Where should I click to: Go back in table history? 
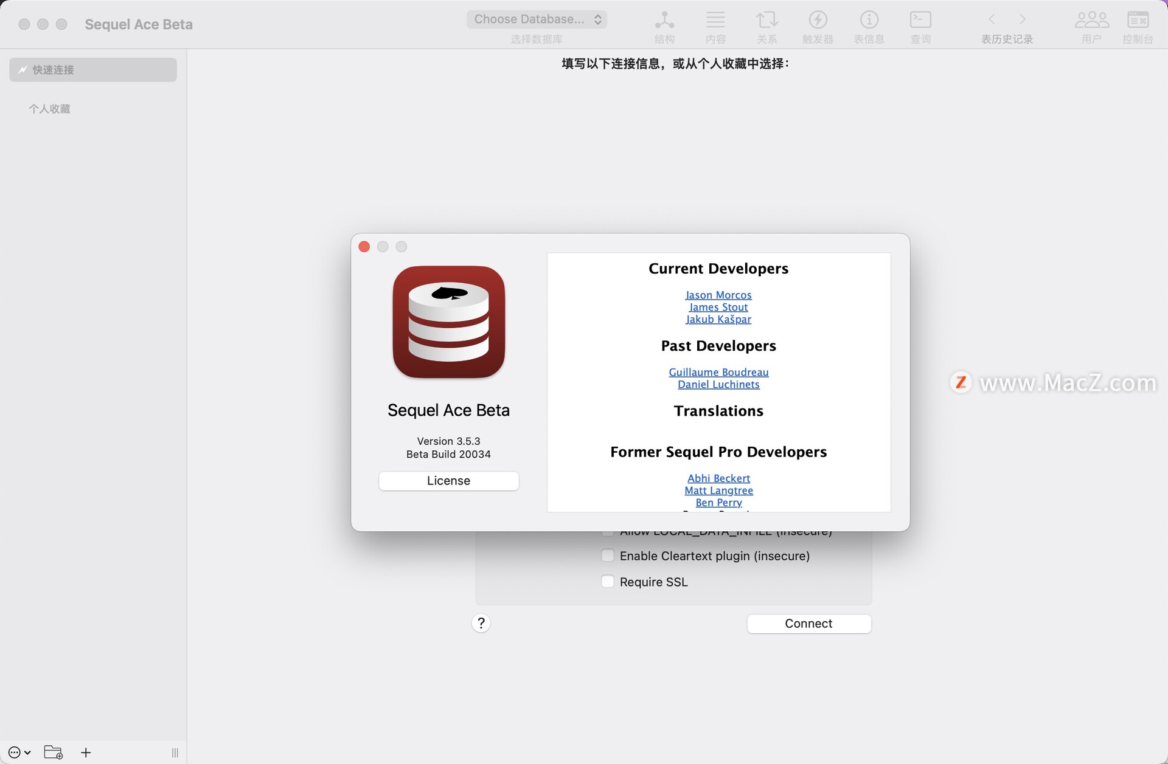point(992,19)
